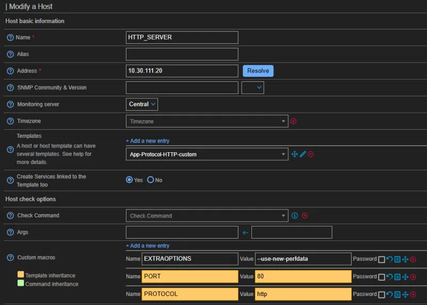
Task: Open the SNMP version dropdown
Action: pyautogui.click(x=252, y=87)
